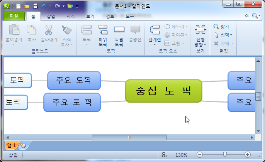Create a new document from quick access

click(x=19, y=6)
